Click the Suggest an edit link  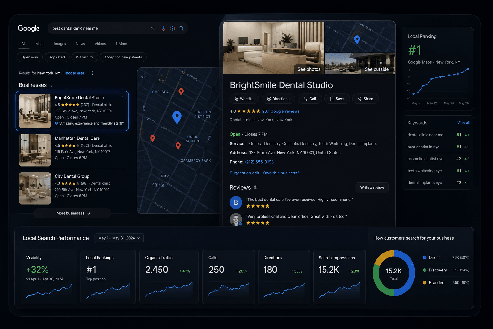click(244, 173)
